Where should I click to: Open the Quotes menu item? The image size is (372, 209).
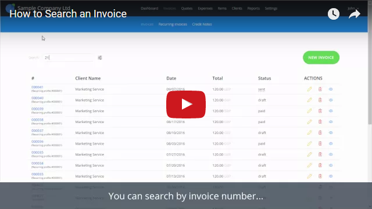(187, 8)
